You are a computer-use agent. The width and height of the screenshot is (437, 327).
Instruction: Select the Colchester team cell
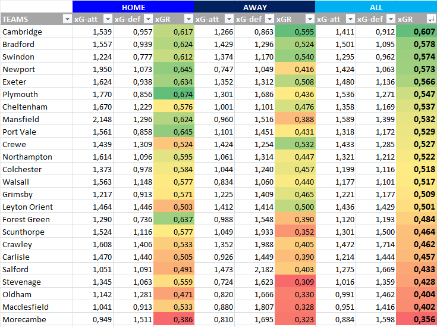[36, 169]
